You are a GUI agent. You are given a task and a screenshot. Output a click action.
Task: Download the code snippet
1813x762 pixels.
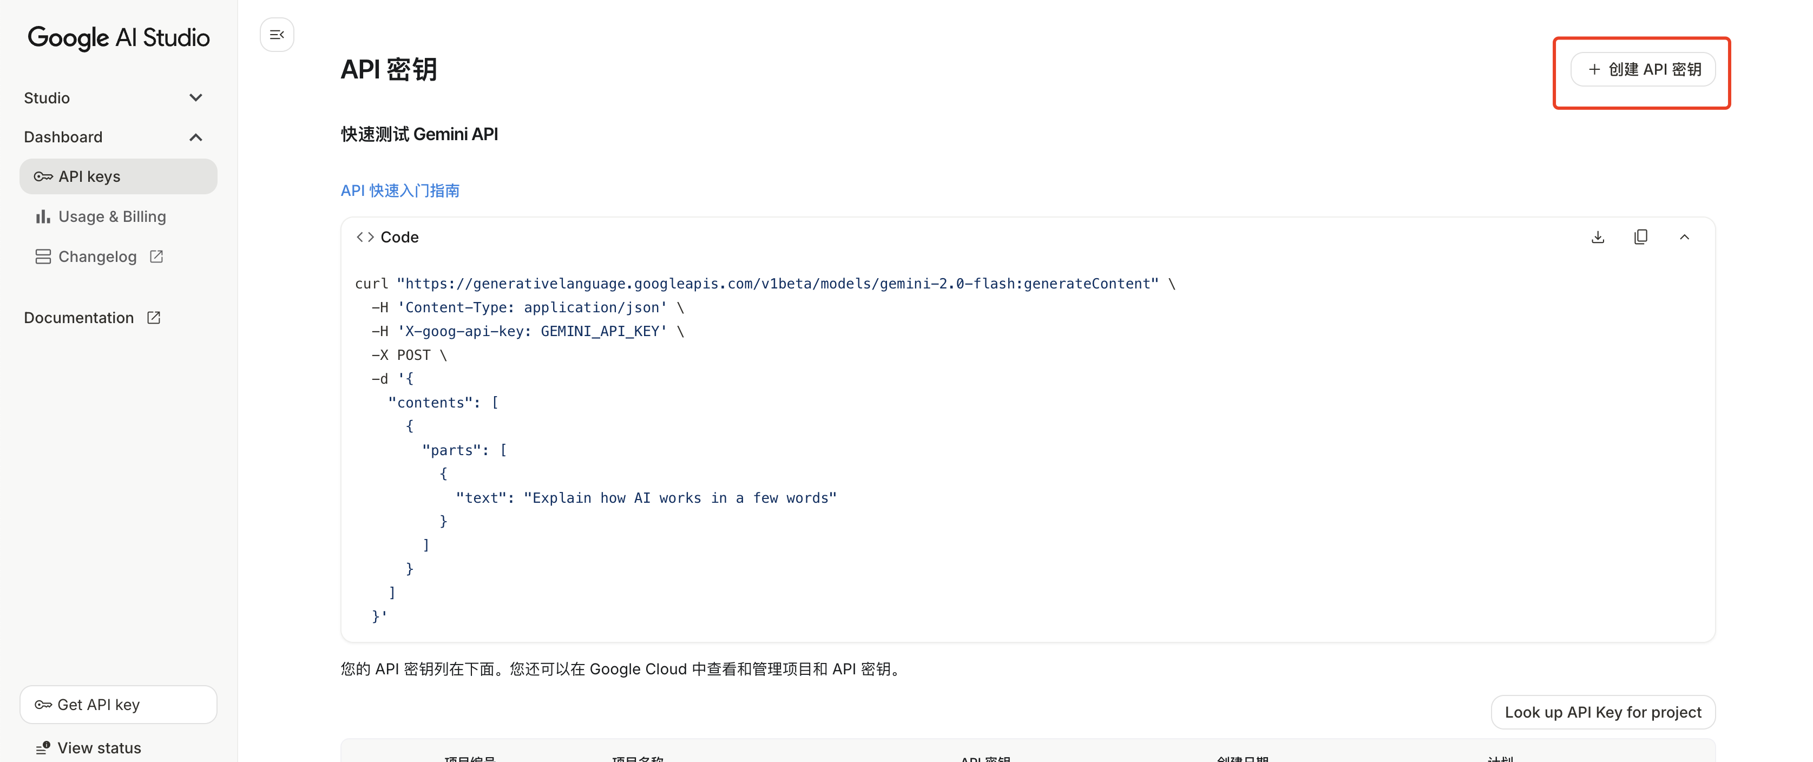click(x=1598, y=237)
